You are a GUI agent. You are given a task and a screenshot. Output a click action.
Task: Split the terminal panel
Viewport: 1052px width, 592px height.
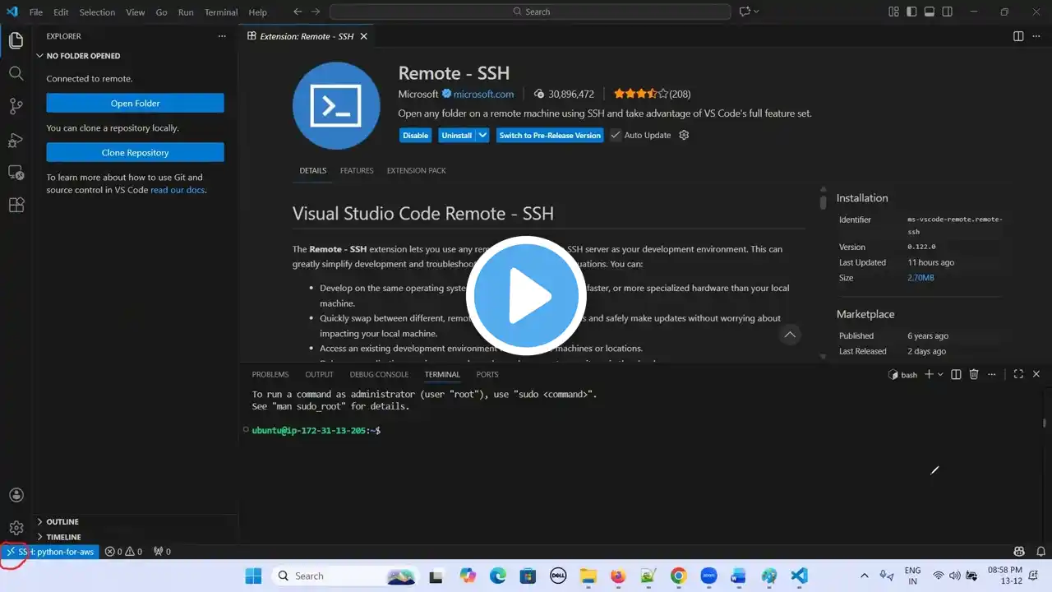pyautogui.click(x=956, y=374)
